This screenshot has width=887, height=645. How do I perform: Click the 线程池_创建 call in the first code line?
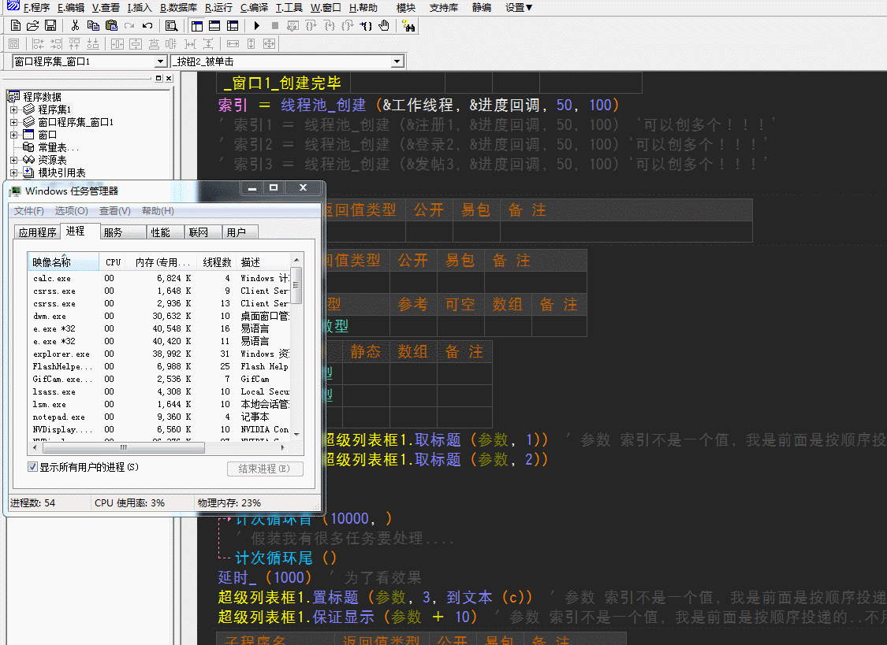coord(323,105)
